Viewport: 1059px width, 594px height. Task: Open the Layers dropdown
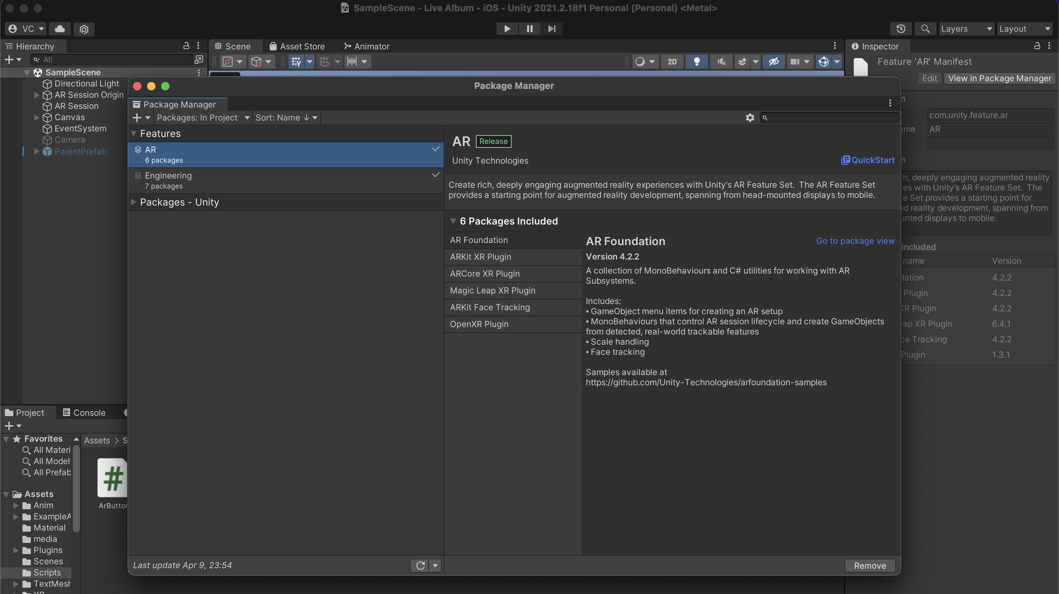click(966, 29)
